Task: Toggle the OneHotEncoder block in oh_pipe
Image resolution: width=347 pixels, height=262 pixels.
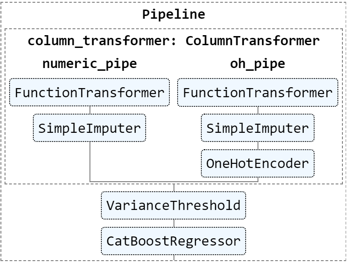Action: click(258, 163)
